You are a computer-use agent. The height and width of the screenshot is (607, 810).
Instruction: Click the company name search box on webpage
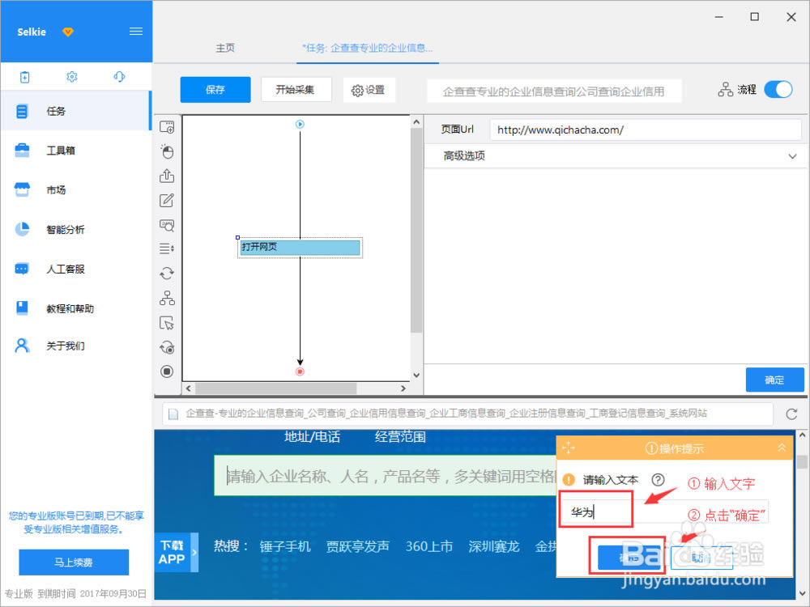(x=386, y=475)
